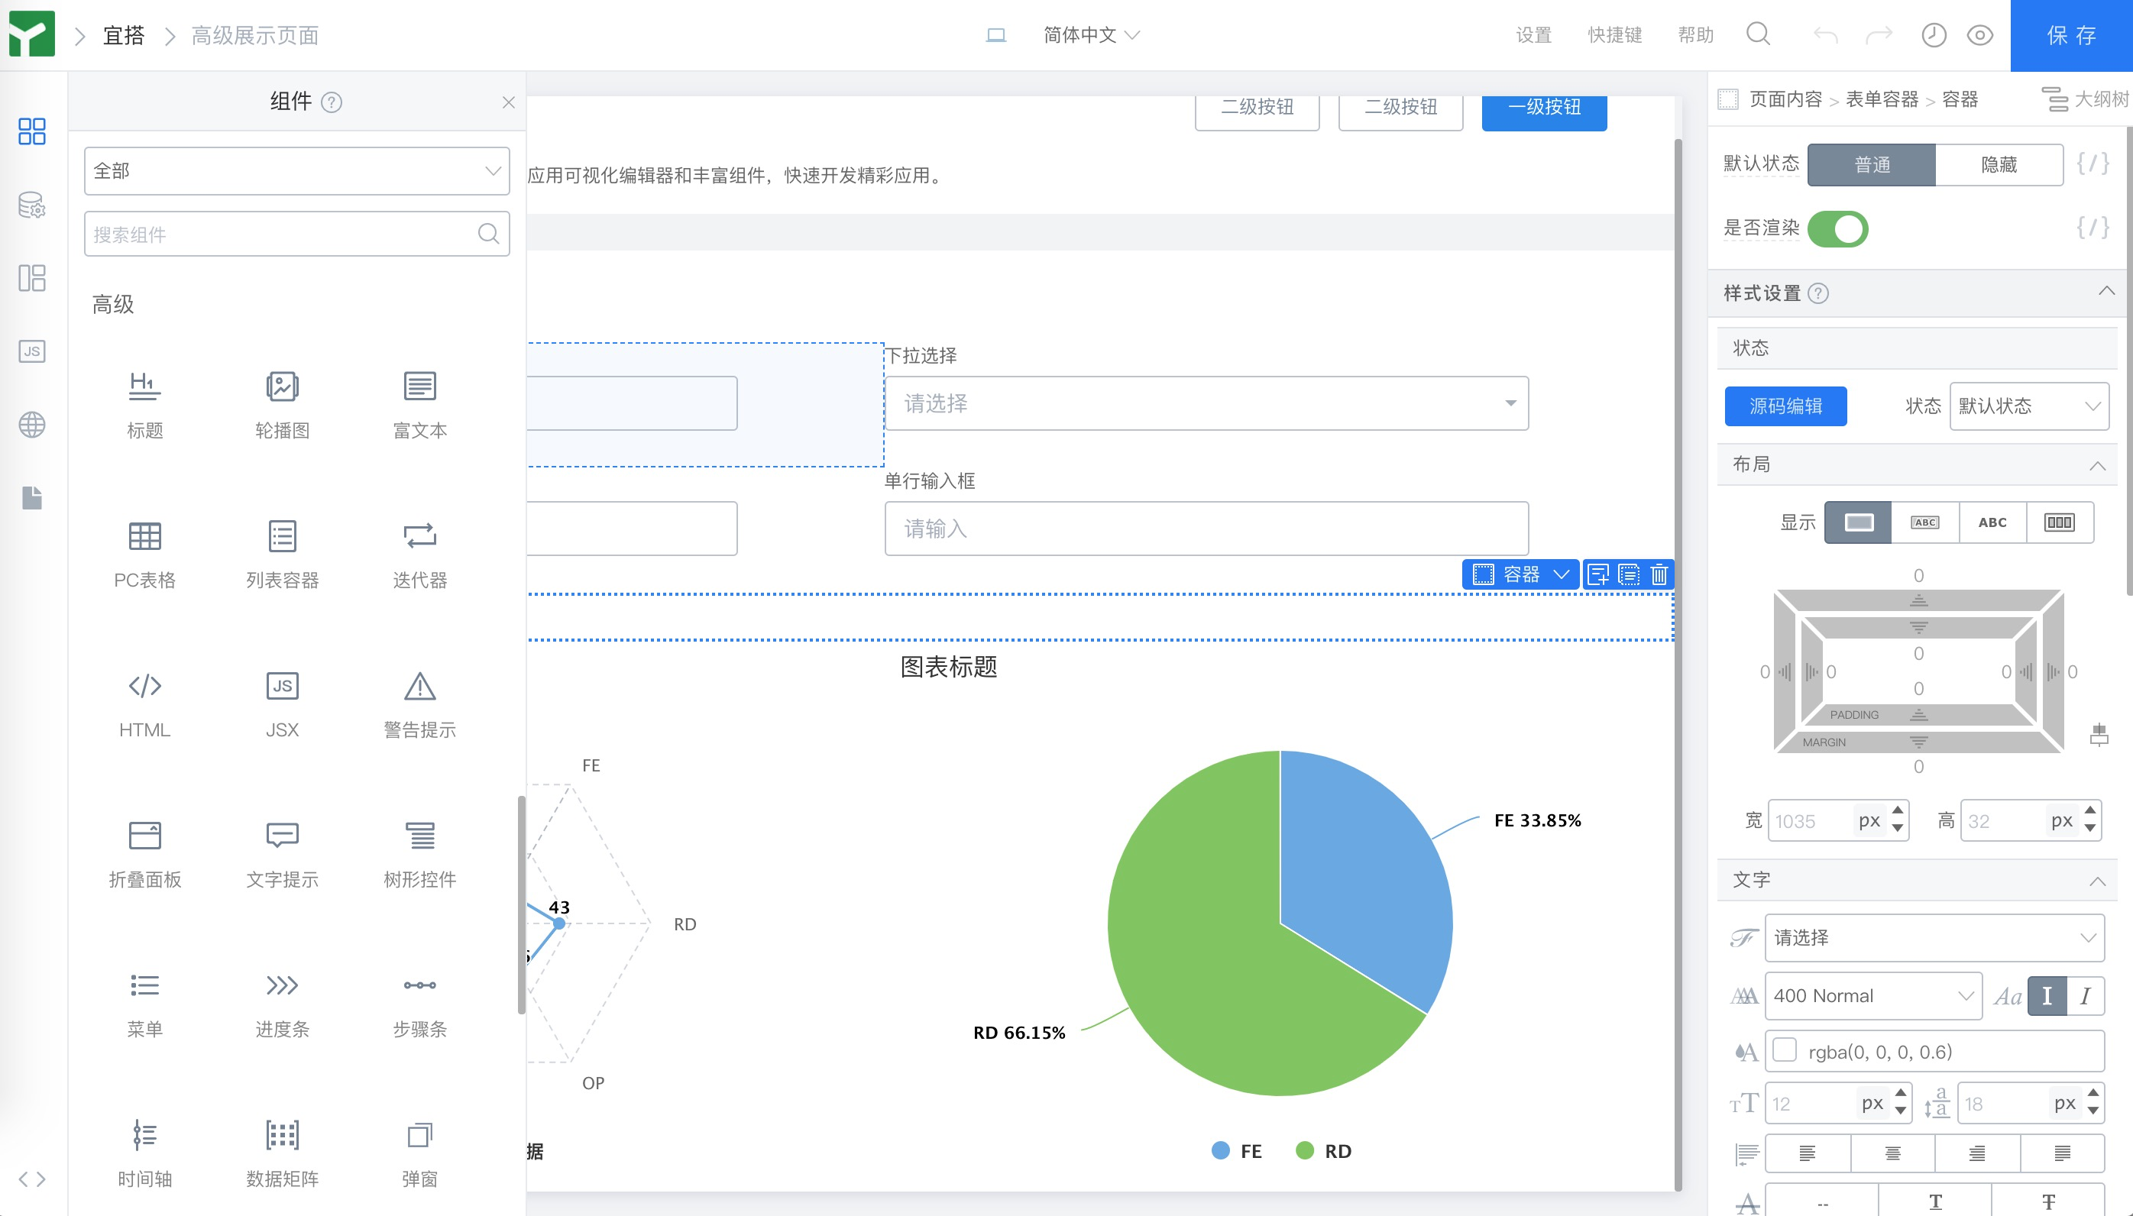The height and width of the screenshot is (1216, 2133).
Task: Click the 保存 save button
Action: coord(2070,35)
